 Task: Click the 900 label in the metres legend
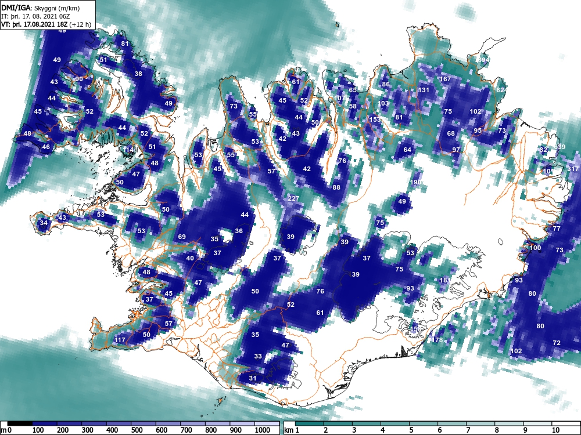pyautogui.click(x=236, y=430)
